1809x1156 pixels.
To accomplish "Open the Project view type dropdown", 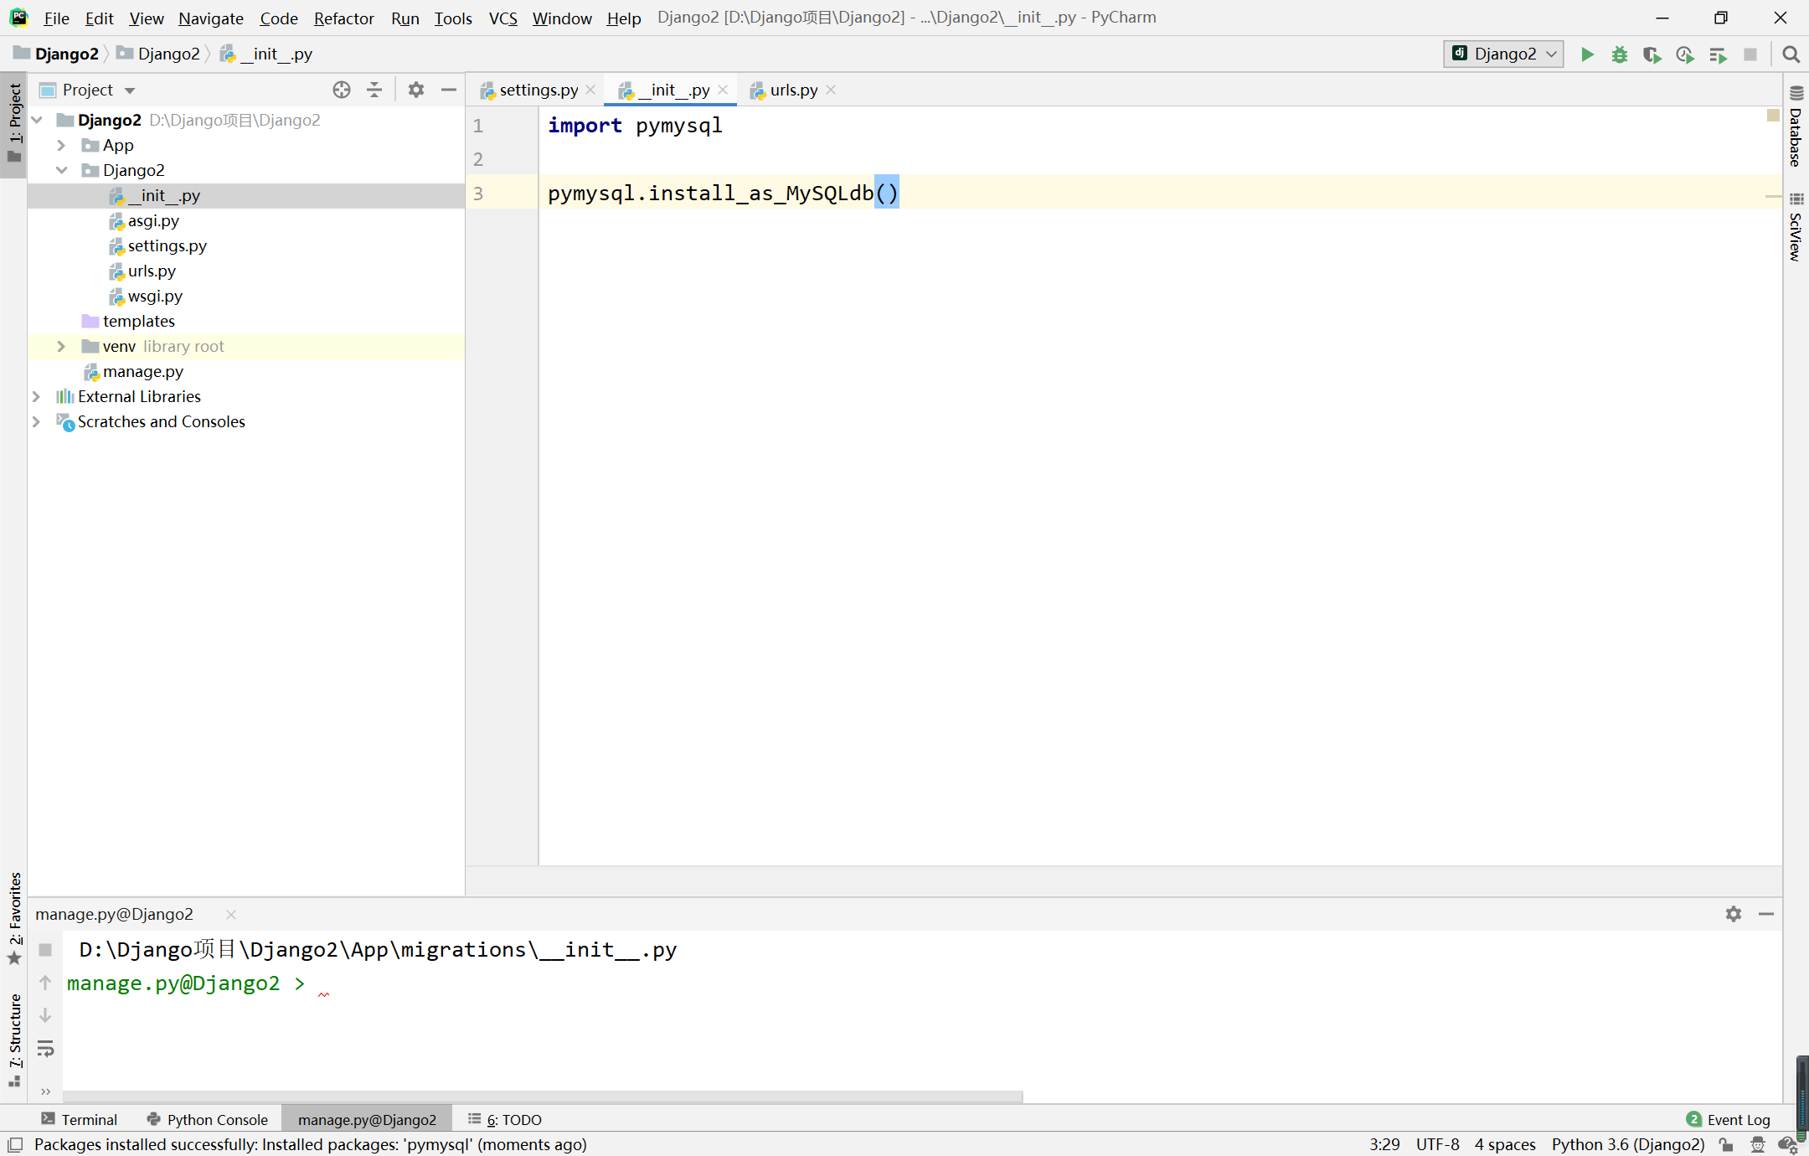I will 130,90.
